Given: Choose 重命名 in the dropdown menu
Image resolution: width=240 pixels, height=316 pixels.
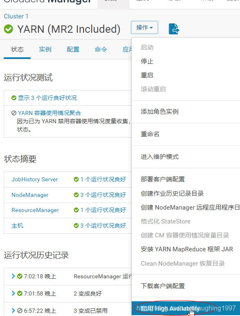Looking at the screenshot, I should coord(150,134).
